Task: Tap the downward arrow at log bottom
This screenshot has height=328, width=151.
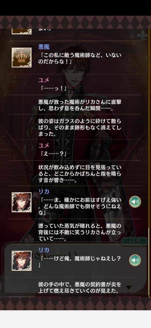Action: (x=128, y=288)
